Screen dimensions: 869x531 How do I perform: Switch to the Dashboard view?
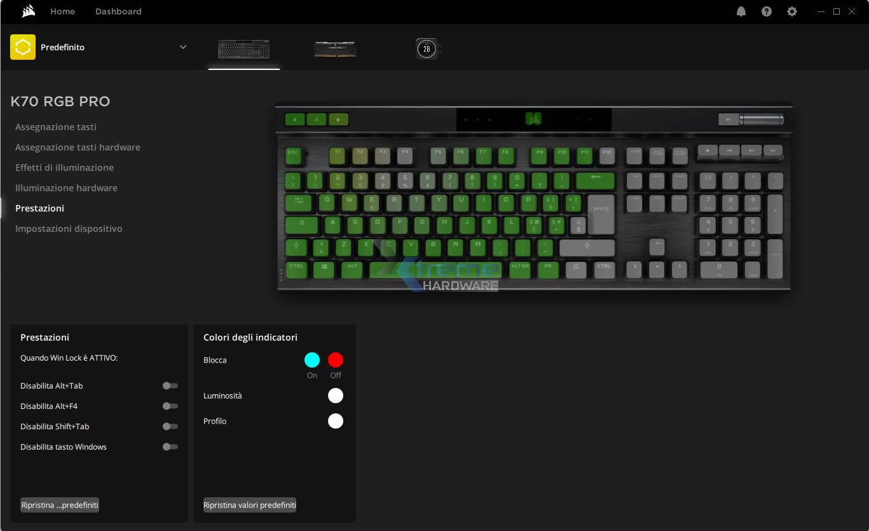[x=118, y=11]
